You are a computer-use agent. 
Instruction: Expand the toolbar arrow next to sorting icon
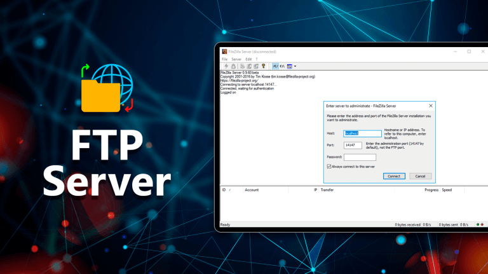point(295,66)
